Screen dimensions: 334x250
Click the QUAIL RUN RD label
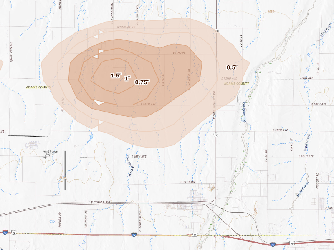pyautogui.click(x=11, y=52)
